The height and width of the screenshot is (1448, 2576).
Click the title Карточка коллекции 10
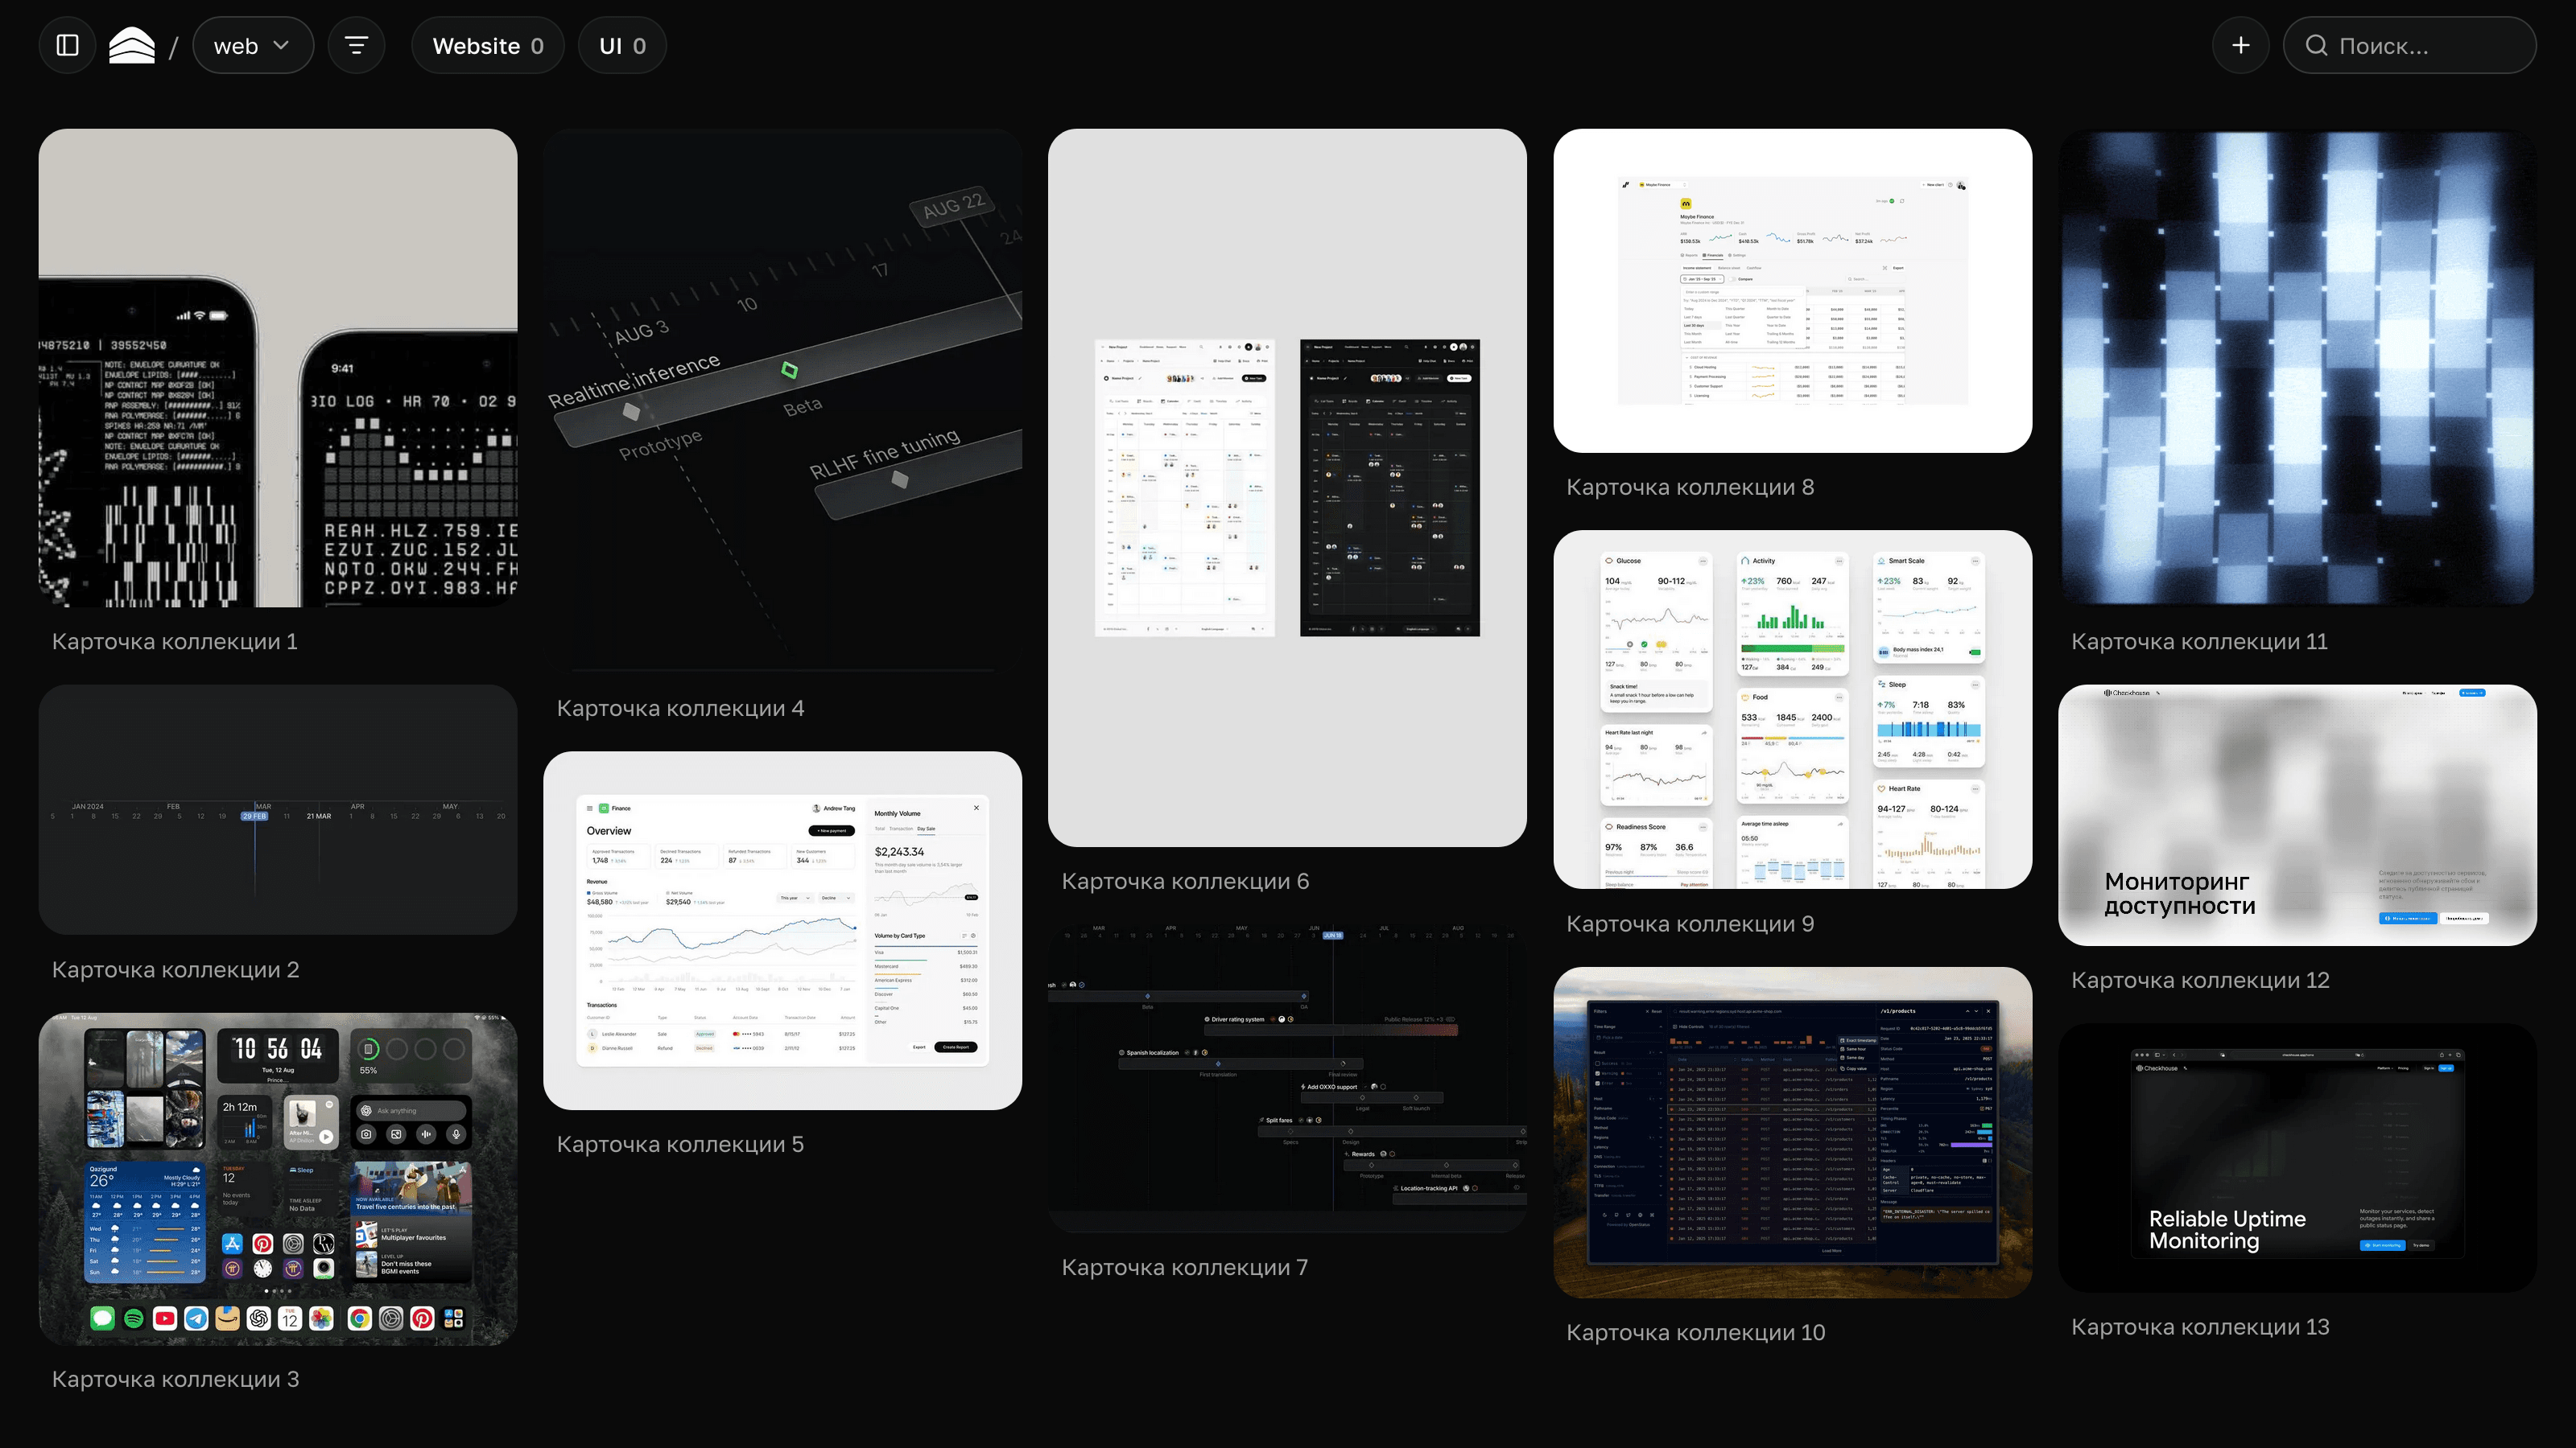pos(1696,1332)
